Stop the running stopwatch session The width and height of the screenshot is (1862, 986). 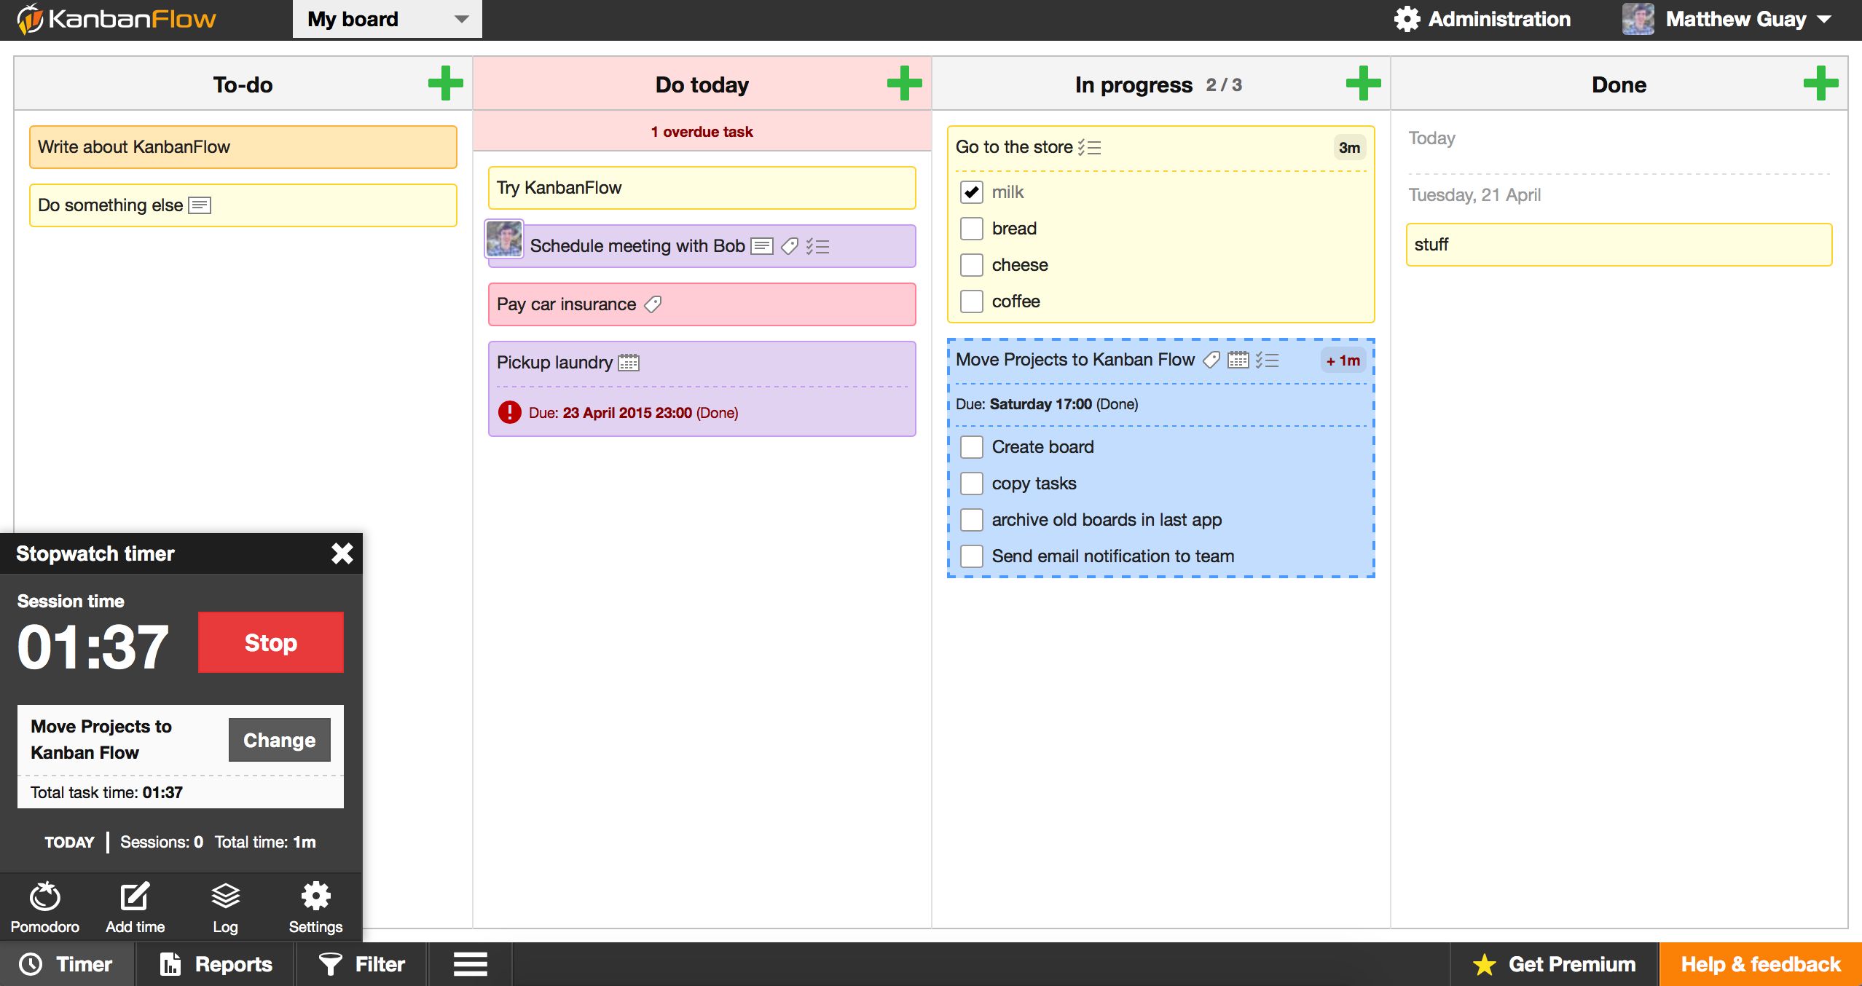[270, 642]
